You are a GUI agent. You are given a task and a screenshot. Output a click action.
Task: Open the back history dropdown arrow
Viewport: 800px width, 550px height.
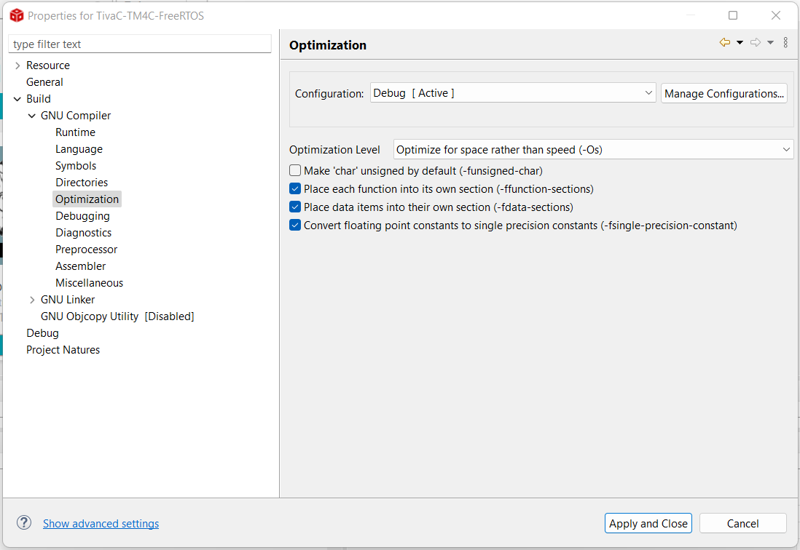click(740, 43)
